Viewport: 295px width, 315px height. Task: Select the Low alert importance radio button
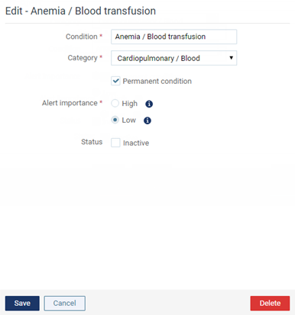tap(115, 120)
